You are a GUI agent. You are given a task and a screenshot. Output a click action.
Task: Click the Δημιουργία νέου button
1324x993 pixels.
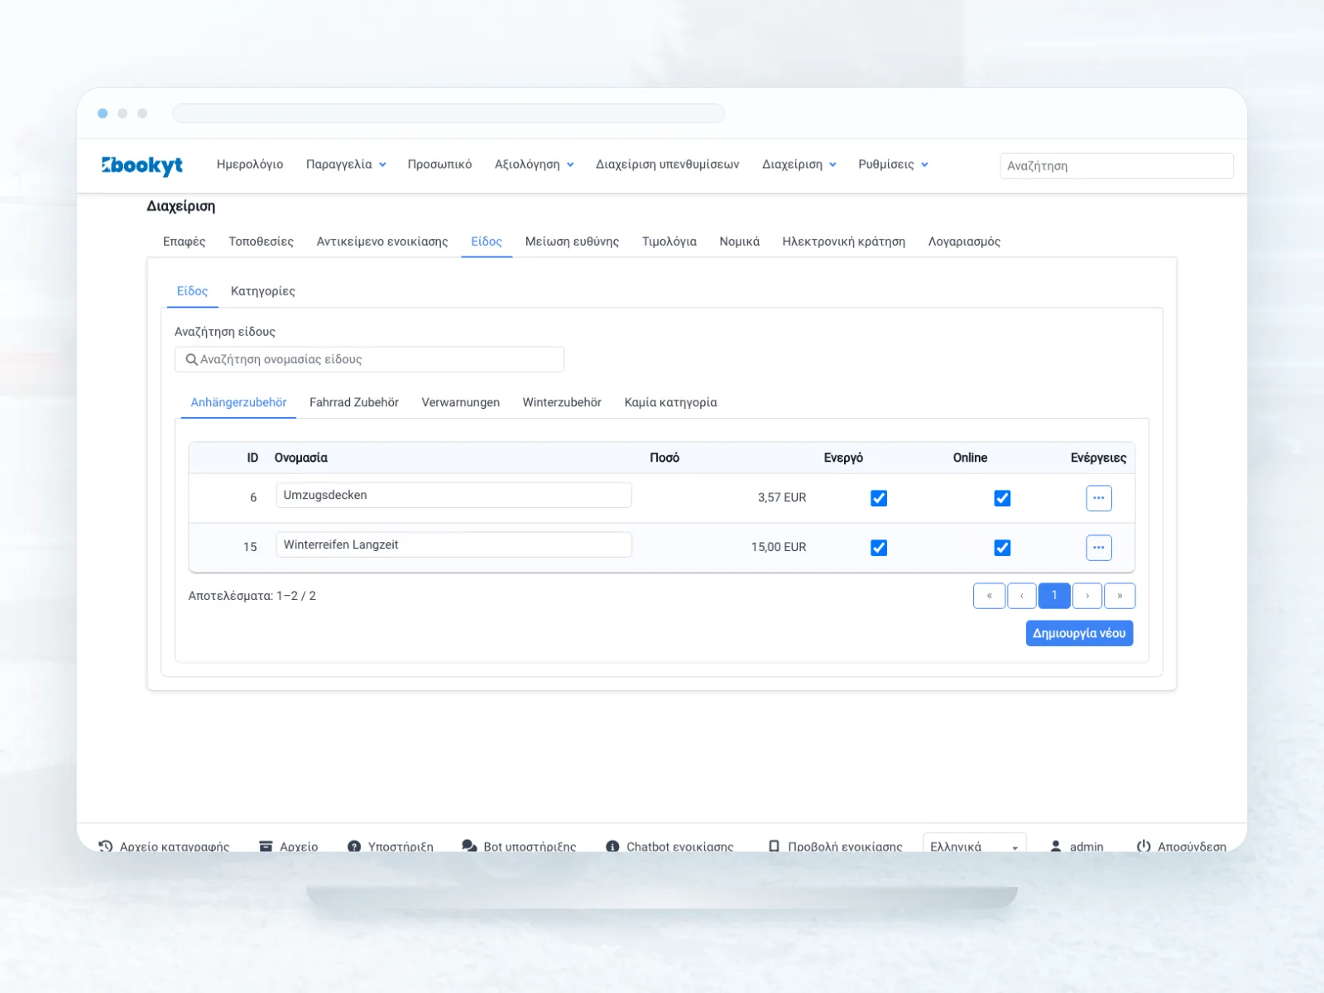coord(1079,633)
